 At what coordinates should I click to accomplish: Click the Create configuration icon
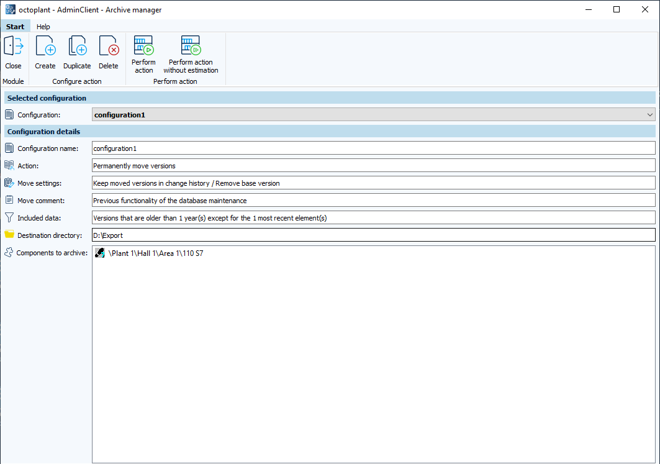coord(45,45)
